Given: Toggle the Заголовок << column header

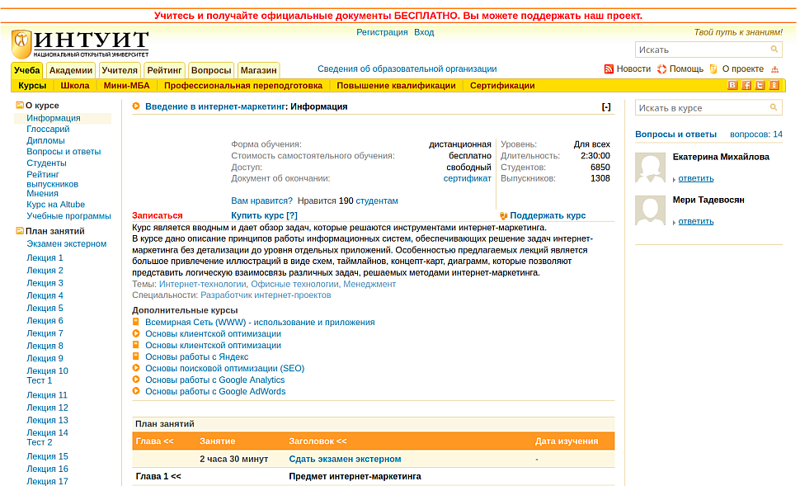Looking at the screenshot, I should (318, 441).
